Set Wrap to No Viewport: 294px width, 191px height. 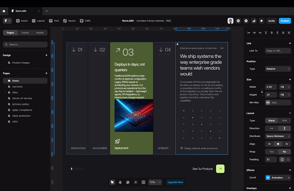click(284, 152)
